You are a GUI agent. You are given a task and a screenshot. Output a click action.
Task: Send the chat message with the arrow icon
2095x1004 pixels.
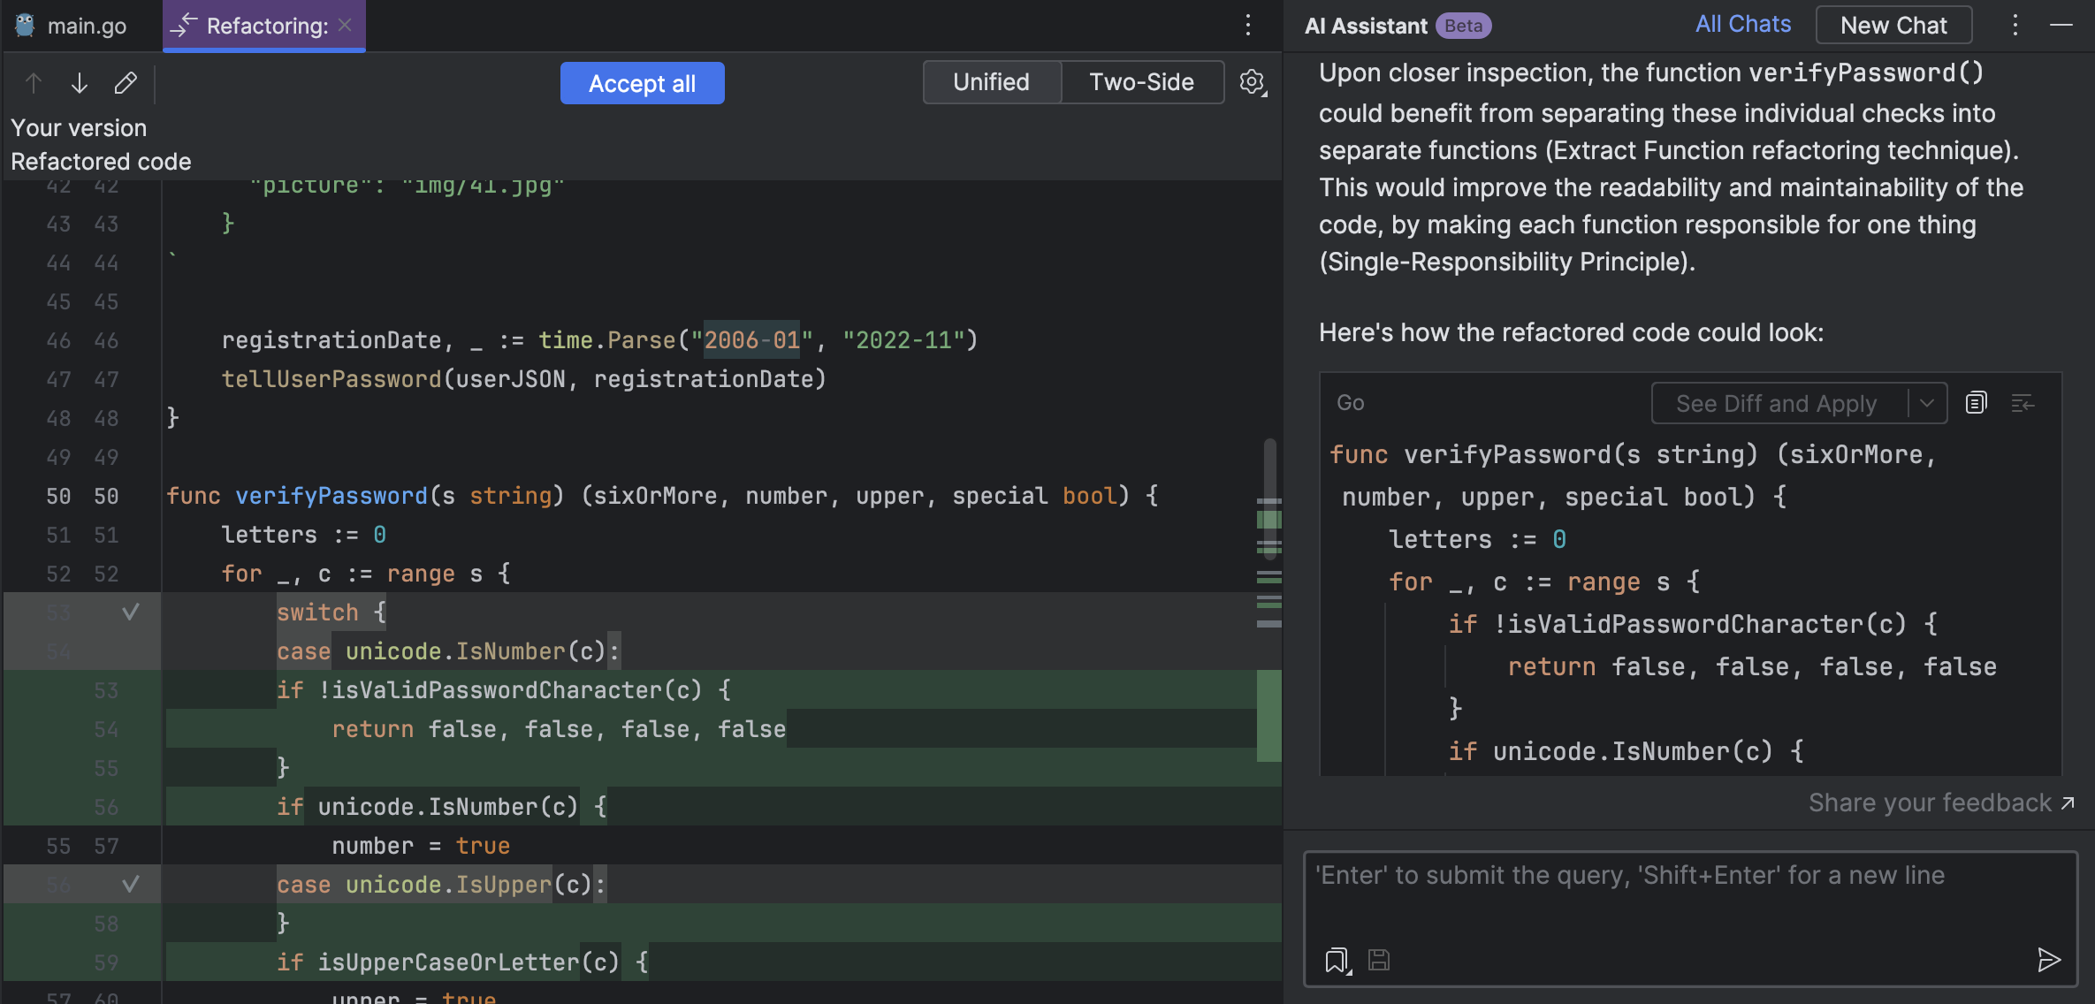pyautogui.click(x=2049, y=960)
